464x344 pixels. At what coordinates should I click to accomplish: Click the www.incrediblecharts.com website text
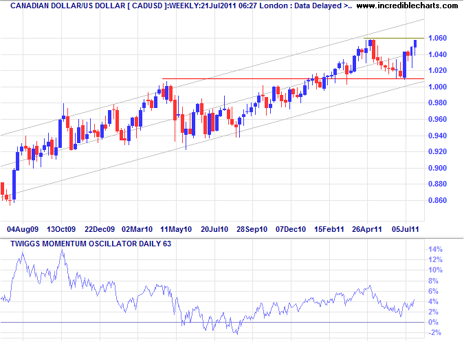pyautogui.click(x=407, y=6)
